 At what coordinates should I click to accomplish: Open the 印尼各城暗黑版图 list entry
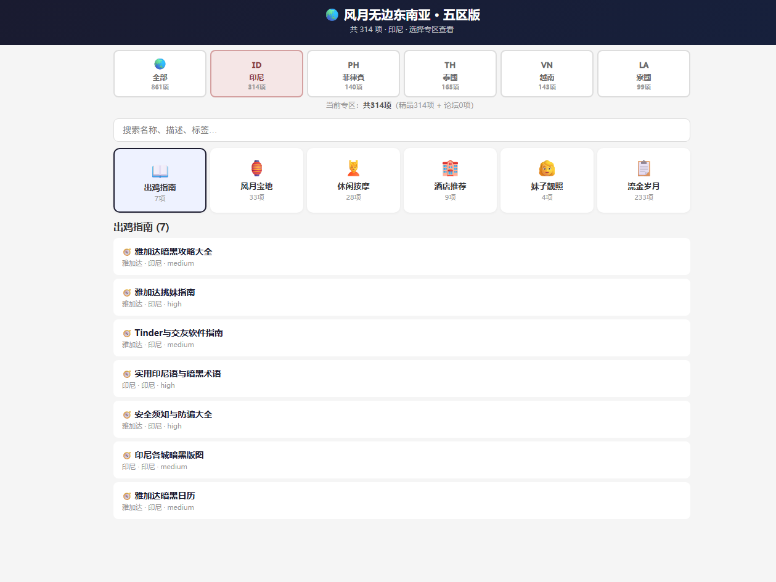[402, 460]
